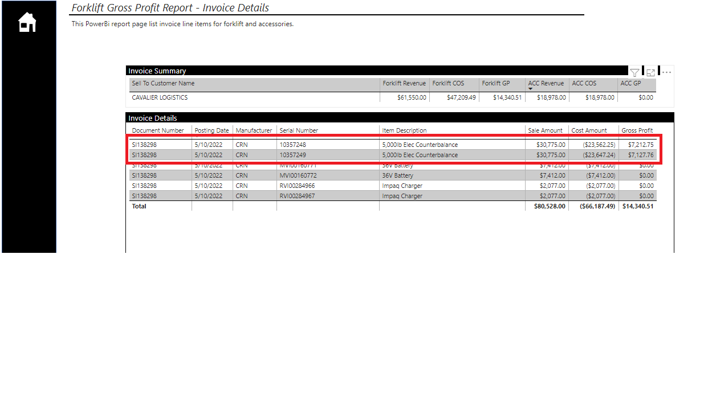Select Forklift Revenue value $61,550.00
The image size is (708, 410).
(x=412, y=97)
